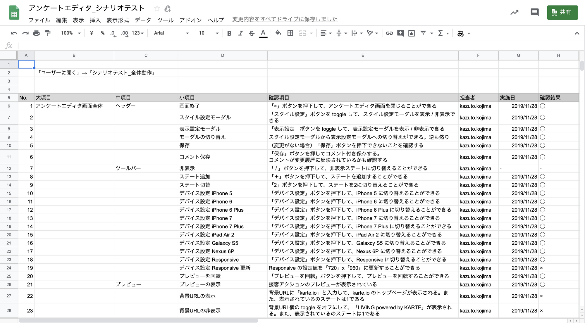Screen dimensions: 585x323
Task: Toggle bold formatting
Action: pos(229,33)
